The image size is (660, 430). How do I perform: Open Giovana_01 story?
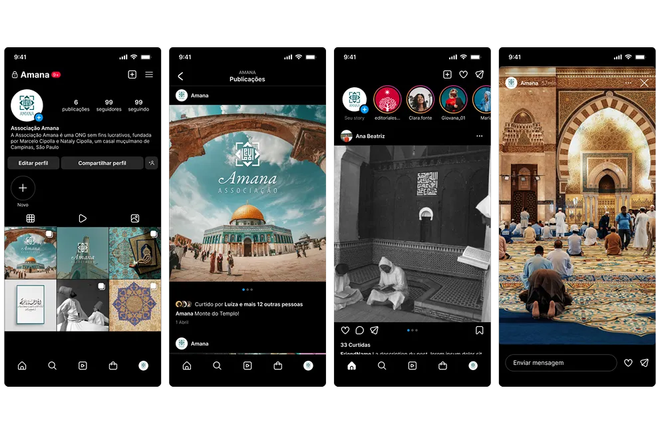(x=453, y=99)
